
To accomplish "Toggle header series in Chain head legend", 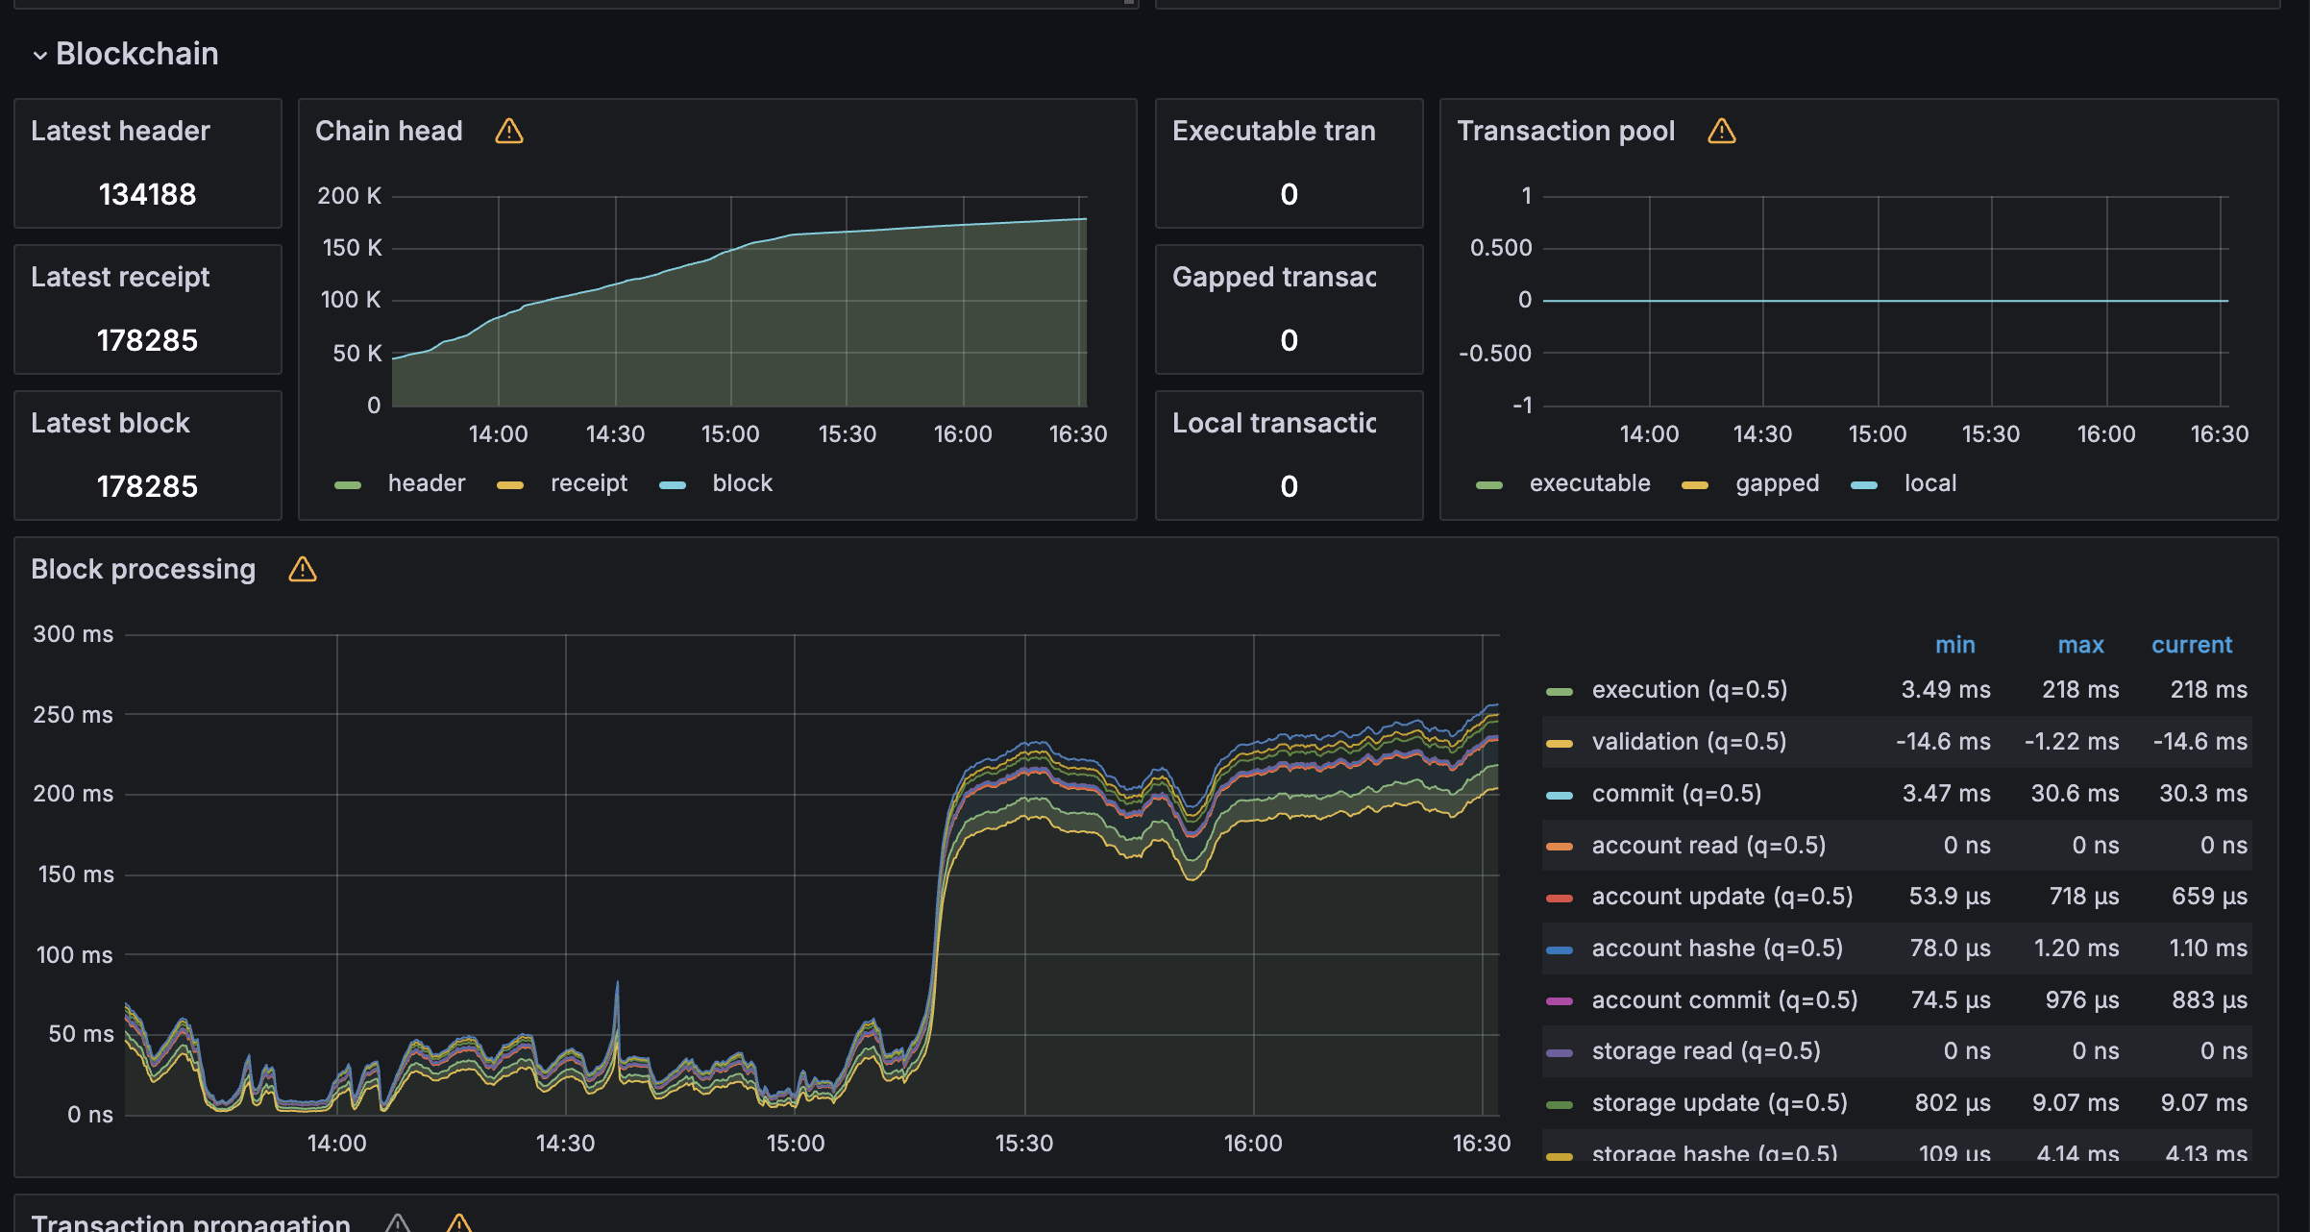I will pos(426,483).
